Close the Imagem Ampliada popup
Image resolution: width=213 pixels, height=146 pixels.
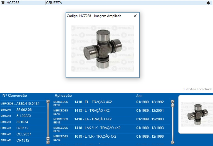click(135, 16)
